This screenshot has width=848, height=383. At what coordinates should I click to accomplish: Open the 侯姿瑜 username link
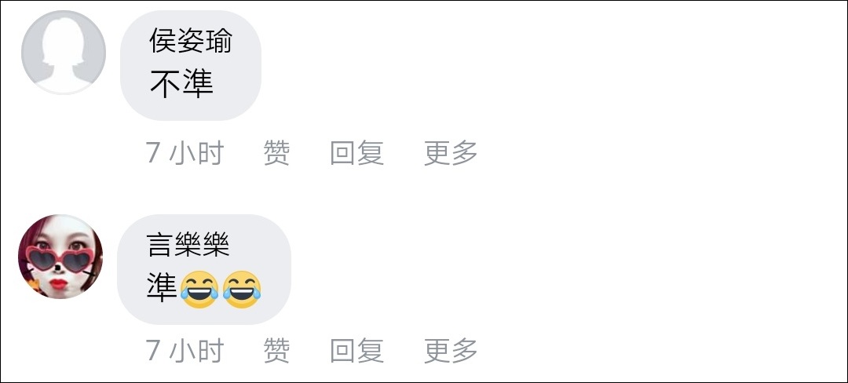point(191,41)
